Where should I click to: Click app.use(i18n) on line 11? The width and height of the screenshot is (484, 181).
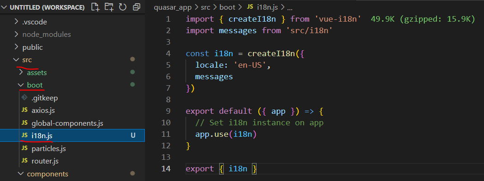click(x=226, y=134)
